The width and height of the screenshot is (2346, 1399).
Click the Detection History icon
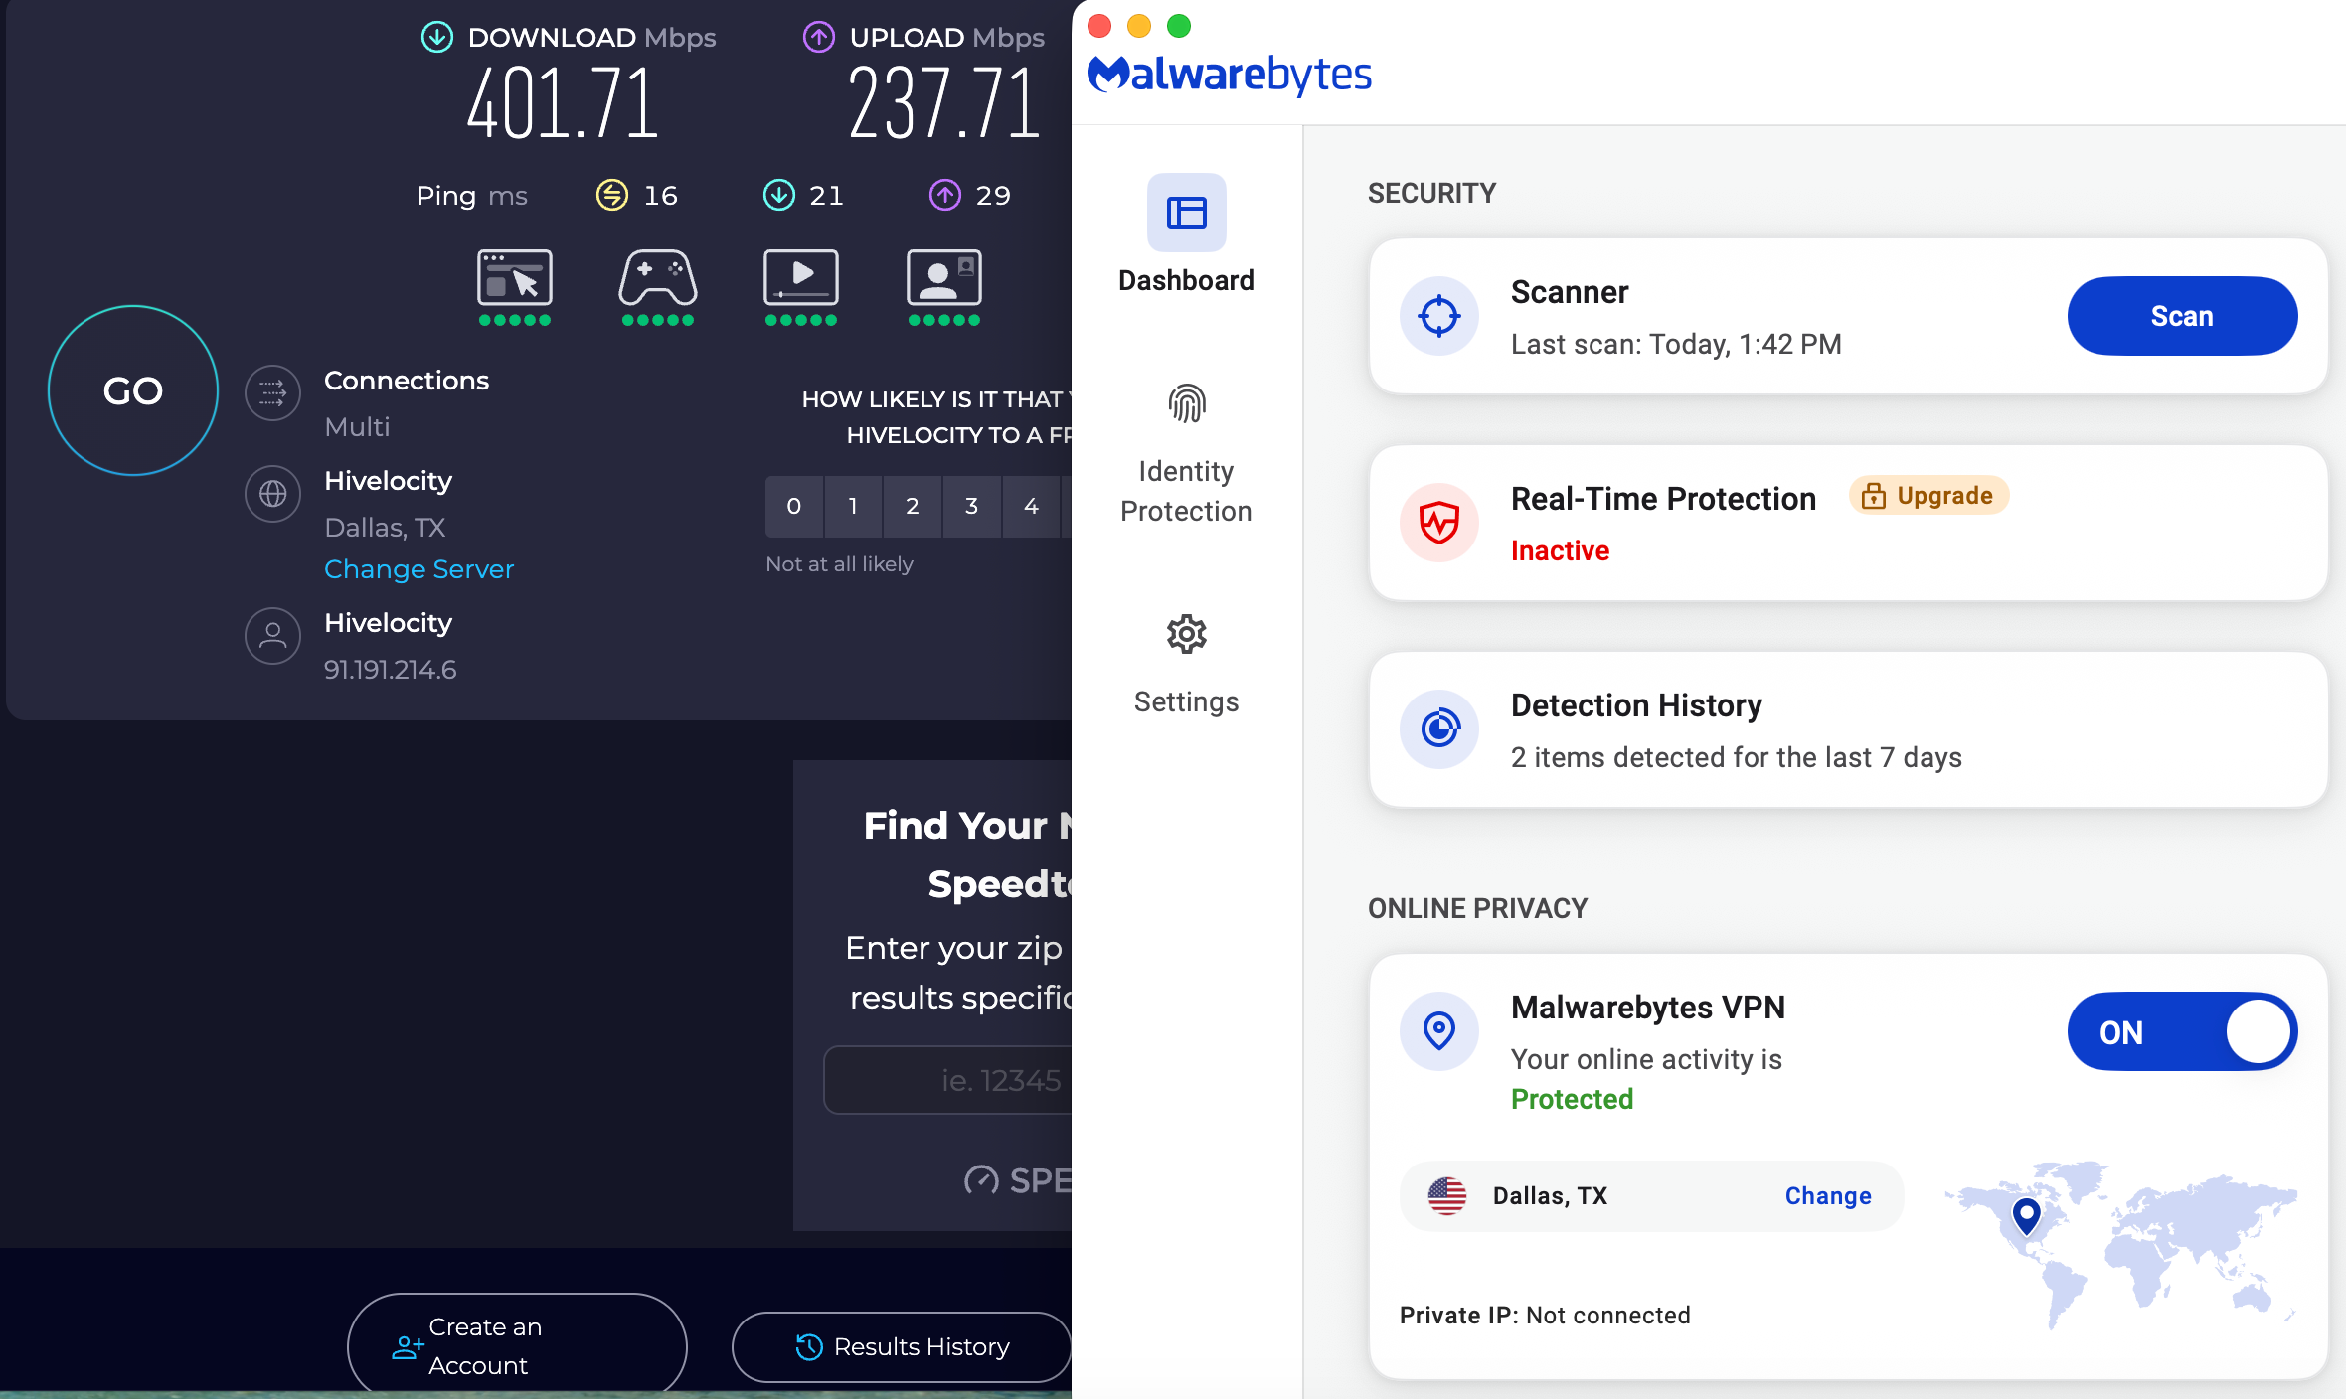pyautogui.click(x=1438, y=728)
